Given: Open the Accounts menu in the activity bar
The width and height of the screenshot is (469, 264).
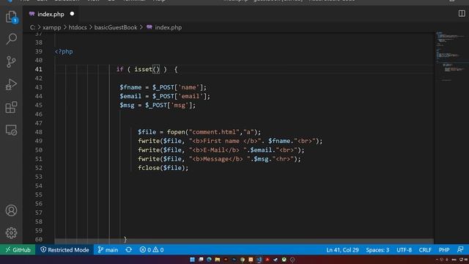Looking at the screenshot, I should coord(12,210).
